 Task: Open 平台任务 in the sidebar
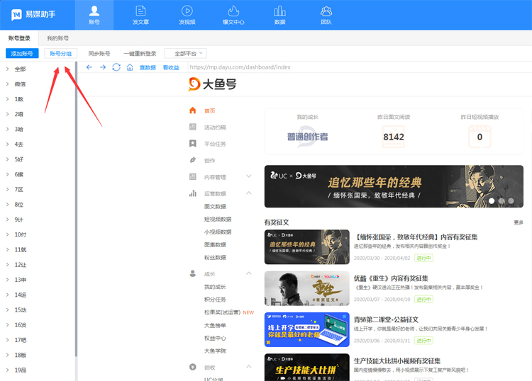[215, 144]
